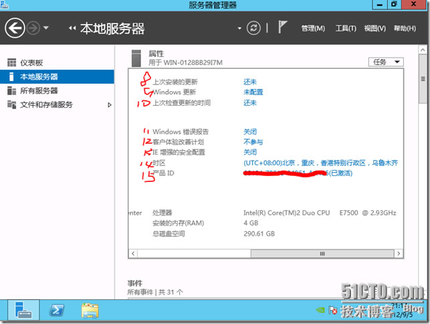Select 仪表板 in the left sidebar
The width and height of the screenshot is (430, 324).
31,62
